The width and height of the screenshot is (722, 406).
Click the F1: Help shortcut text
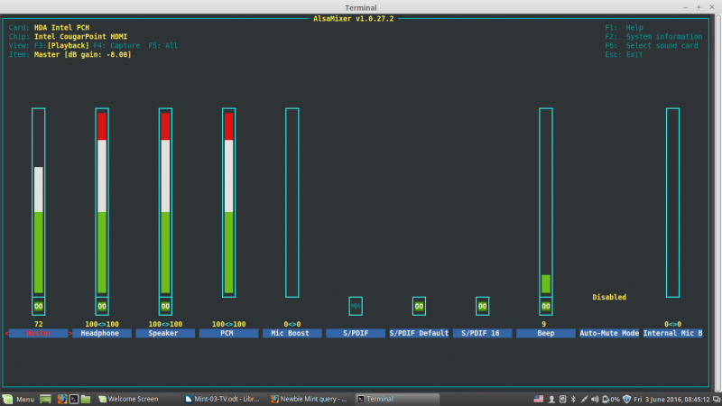[624, 28]
